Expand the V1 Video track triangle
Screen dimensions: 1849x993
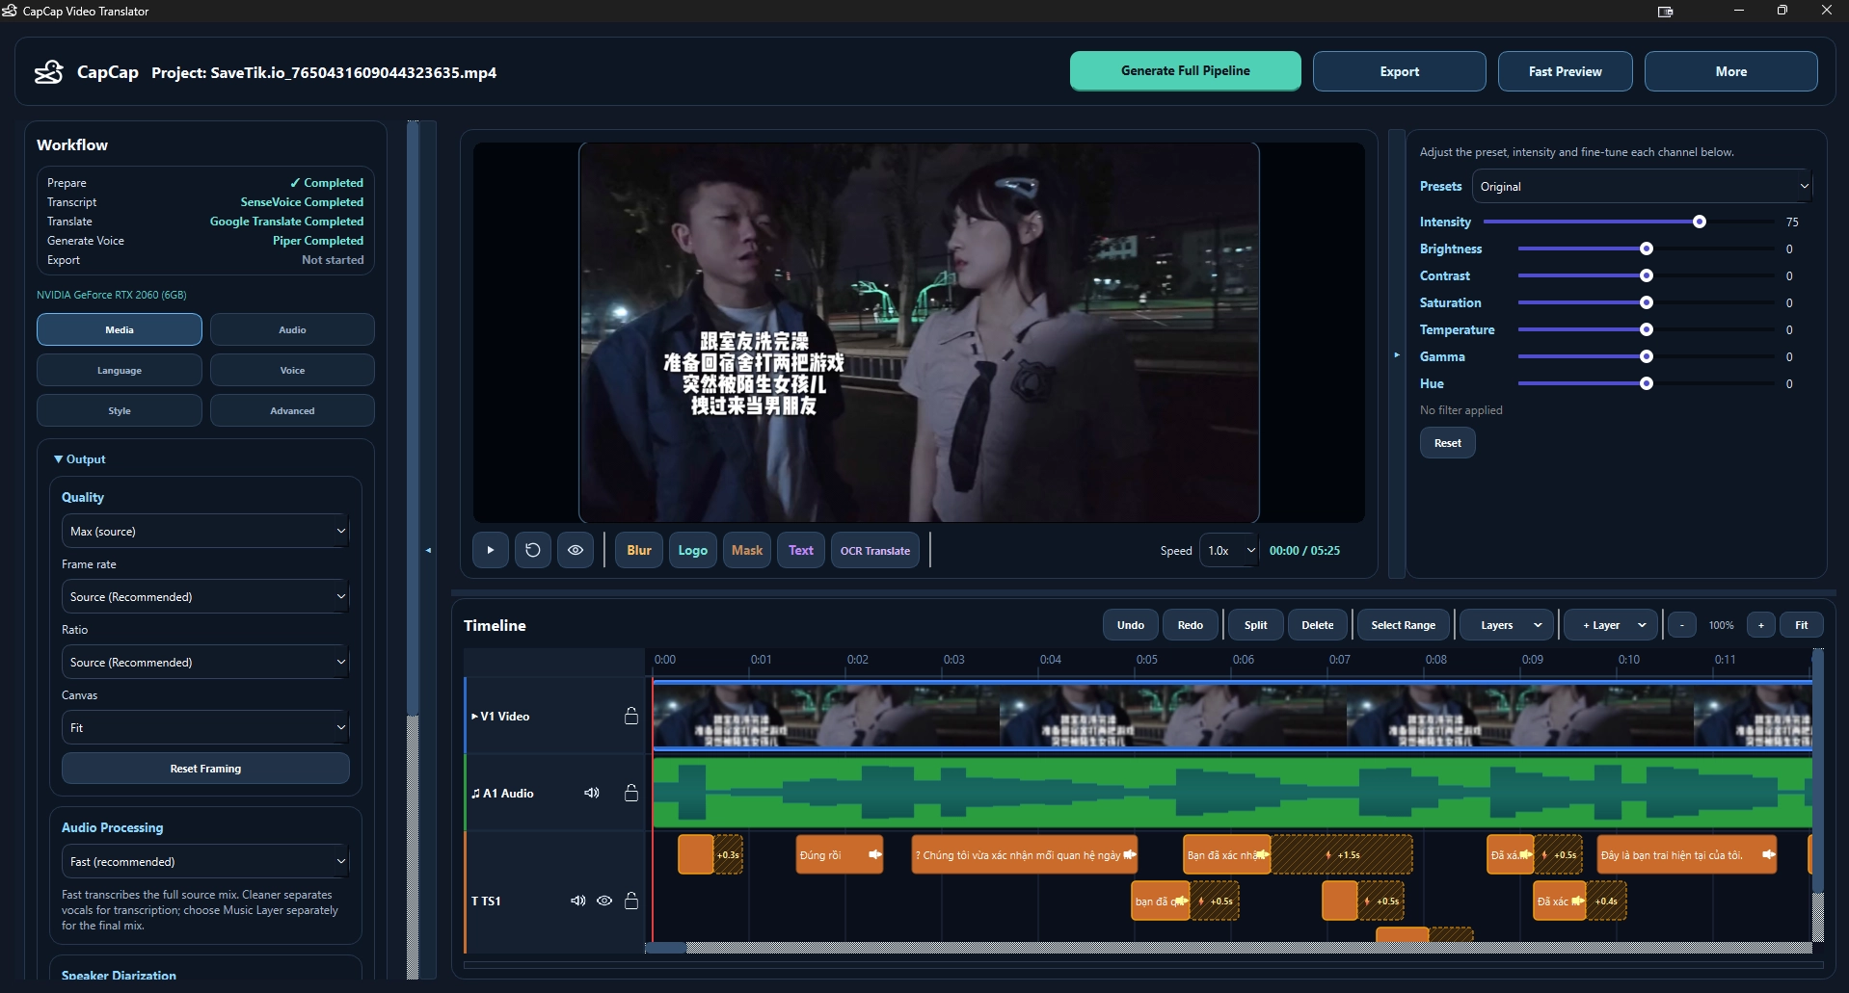click(x=474, y=716)
